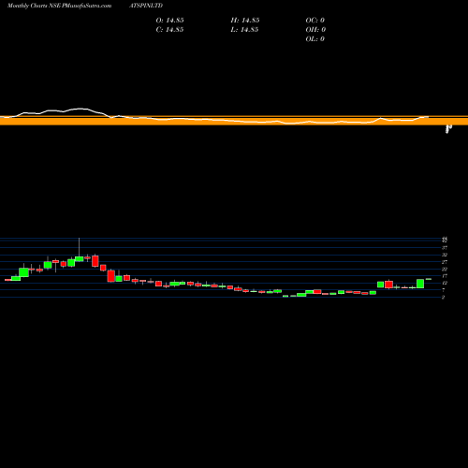Click the 'OL: 0' value
468x468 pixels.
(315, 39)
